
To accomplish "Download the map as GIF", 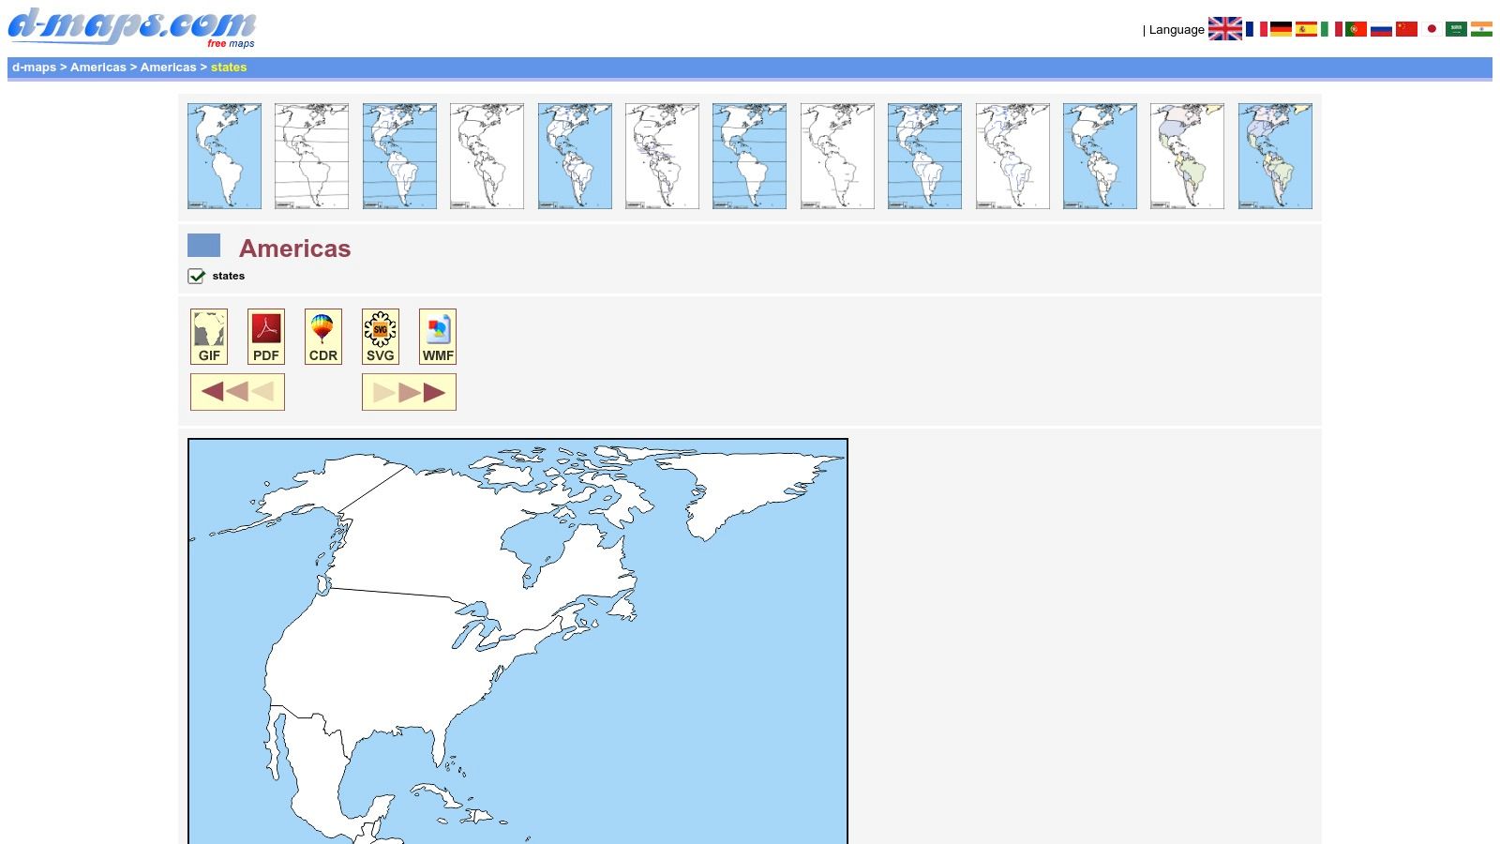I will 208,336.
